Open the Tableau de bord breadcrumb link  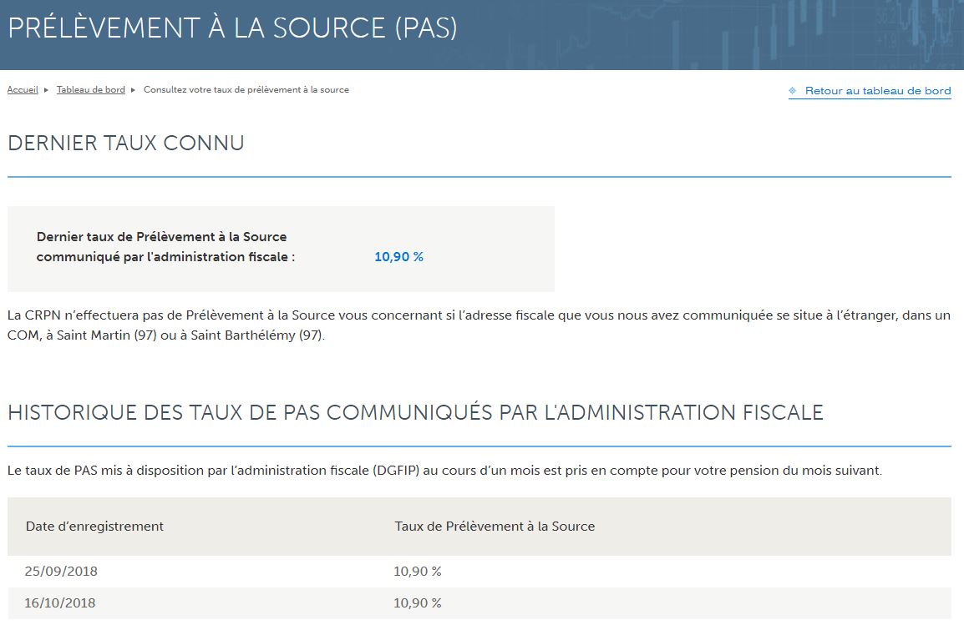point(91,89)
